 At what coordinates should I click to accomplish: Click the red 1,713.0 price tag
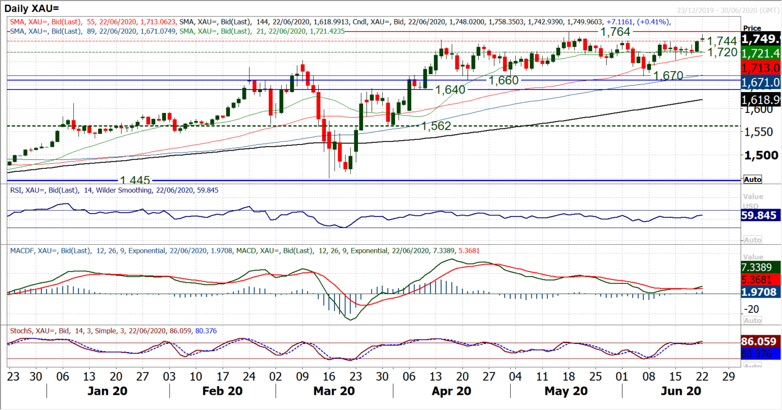point(761,68)
